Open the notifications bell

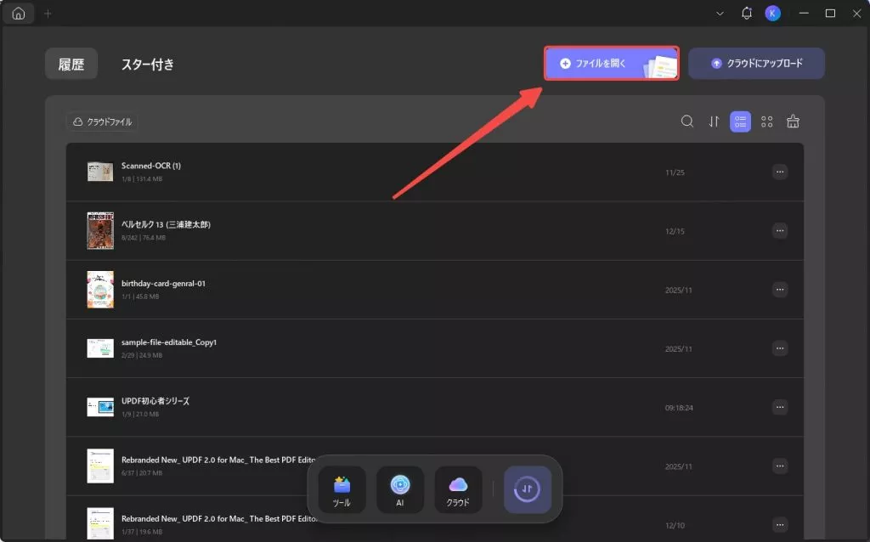(x=746, y=14)
